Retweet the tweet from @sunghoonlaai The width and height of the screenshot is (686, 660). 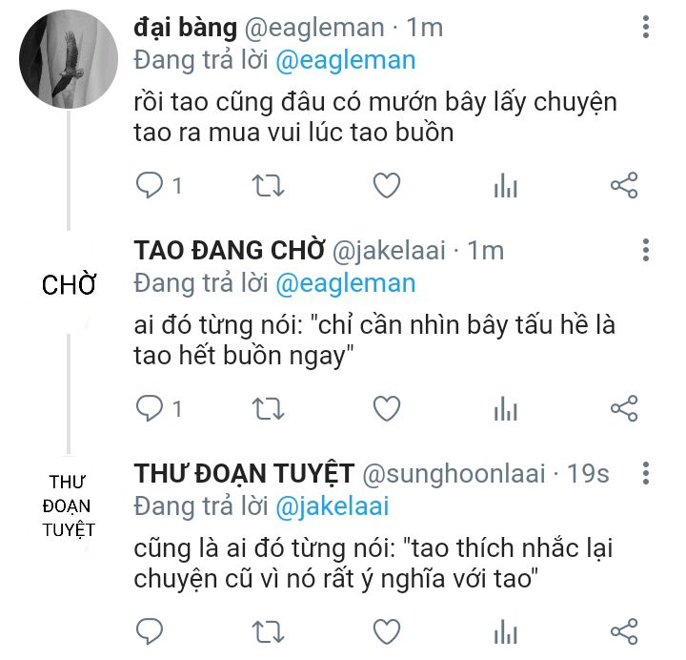point(268,630)
